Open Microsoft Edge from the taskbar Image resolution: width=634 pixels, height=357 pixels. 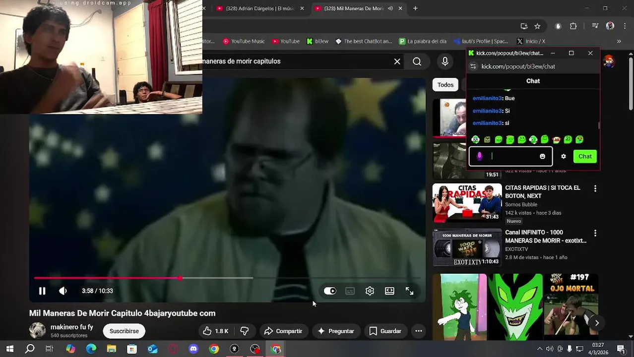coord(91,349)
